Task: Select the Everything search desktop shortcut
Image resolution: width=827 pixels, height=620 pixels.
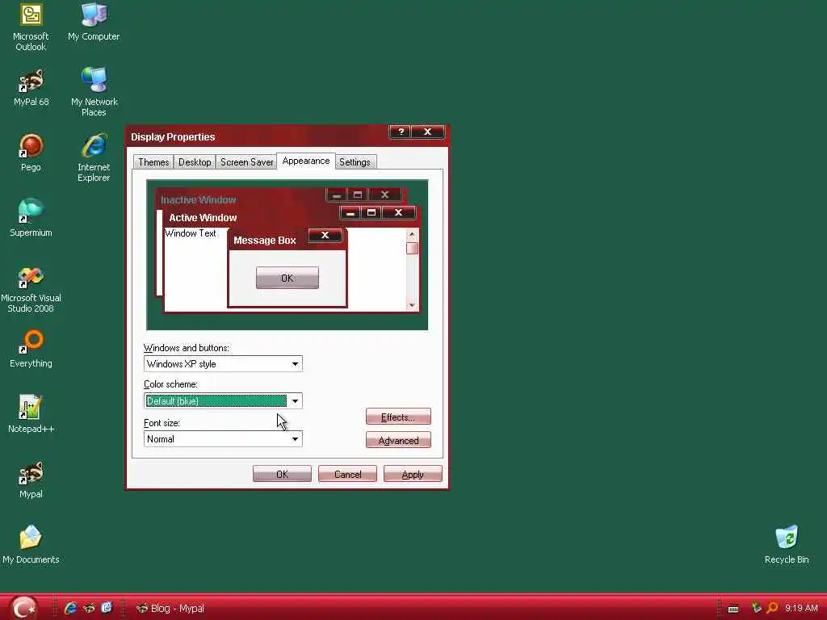Action: pyautogui.click(x=31, y=349)
